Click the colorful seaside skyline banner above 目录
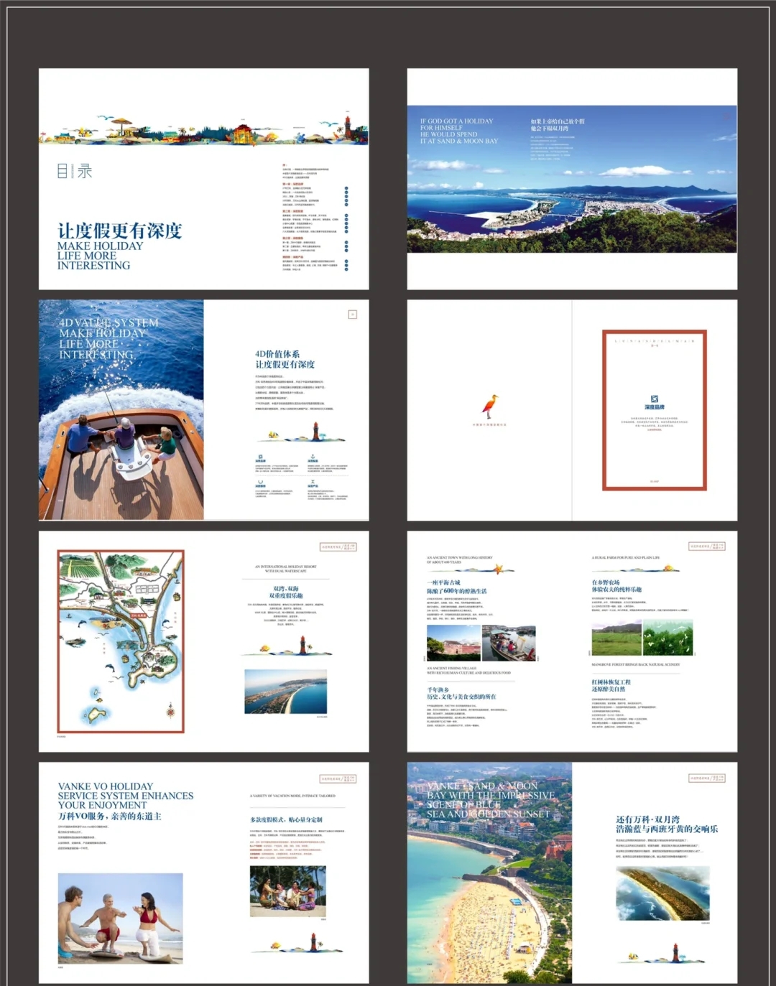This screenshot has height=986, width=776. [x=203, y=129]
